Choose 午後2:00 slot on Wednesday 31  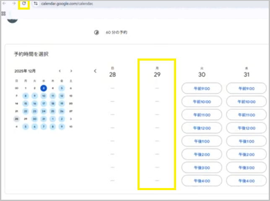247,155
